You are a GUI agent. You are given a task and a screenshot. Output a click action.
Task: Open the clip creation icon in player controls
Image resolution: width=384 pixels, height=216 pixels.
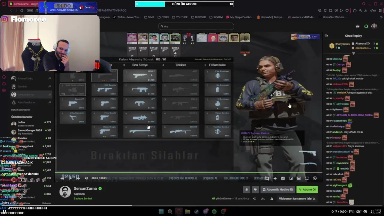267,178
